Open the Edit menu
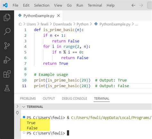The height and width of the screenshot is (139, 152). pos(26,5)
